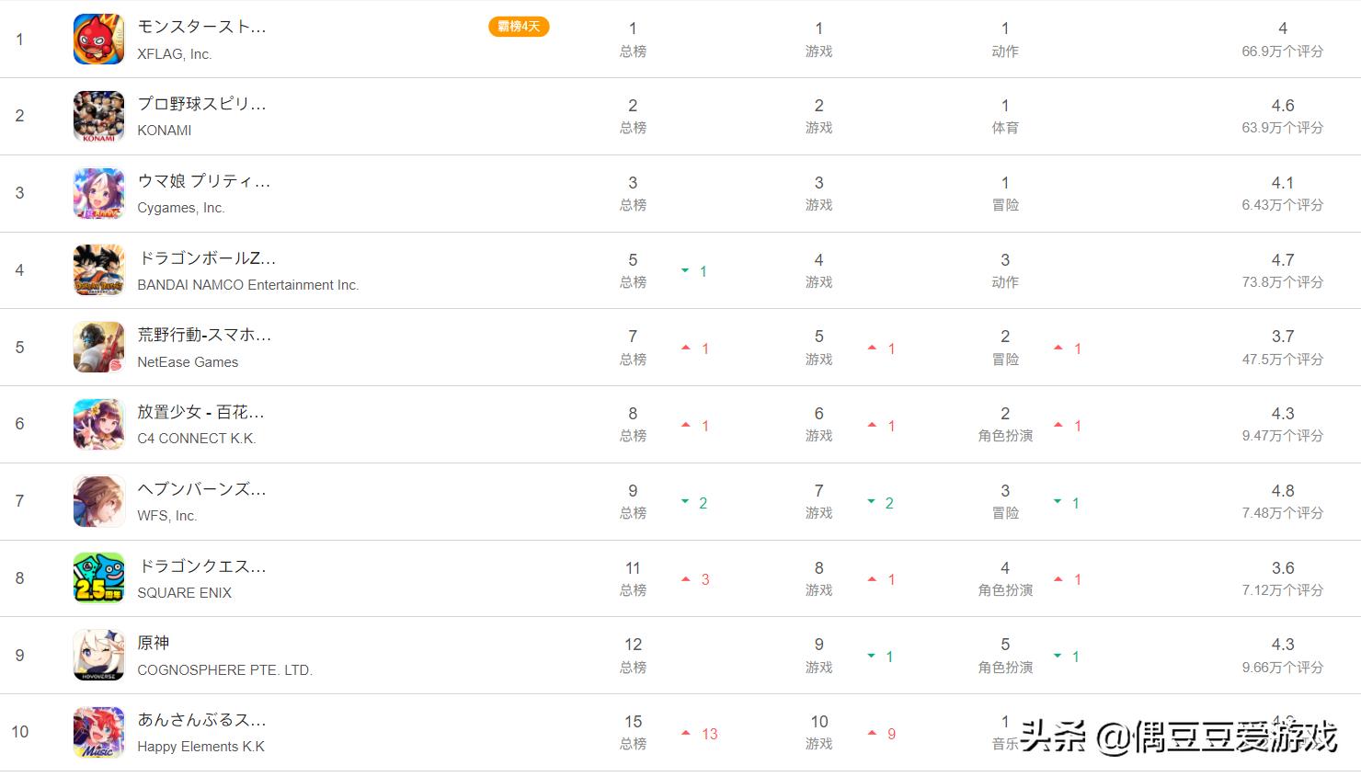
Task: Open the プロ野球スピリ… title link
Action: [x=201, y=104]
